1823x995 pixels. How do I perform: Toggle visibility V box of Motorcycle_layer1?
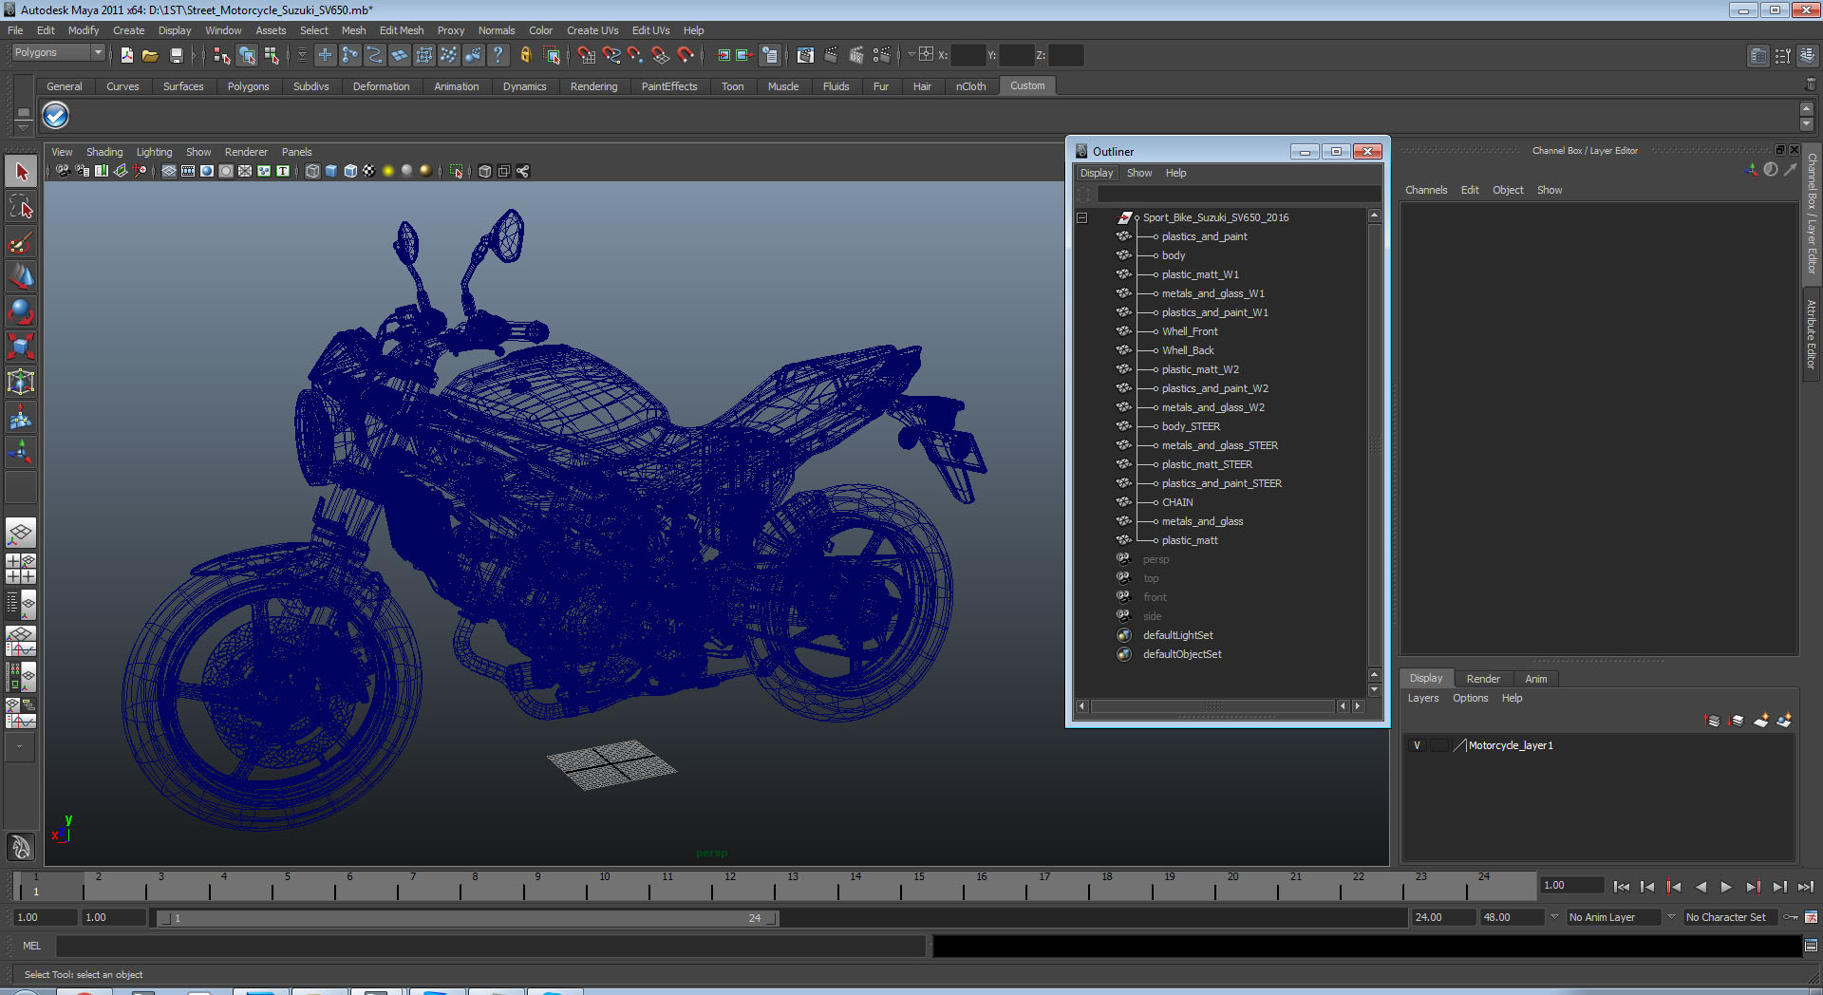[1417, 745]
